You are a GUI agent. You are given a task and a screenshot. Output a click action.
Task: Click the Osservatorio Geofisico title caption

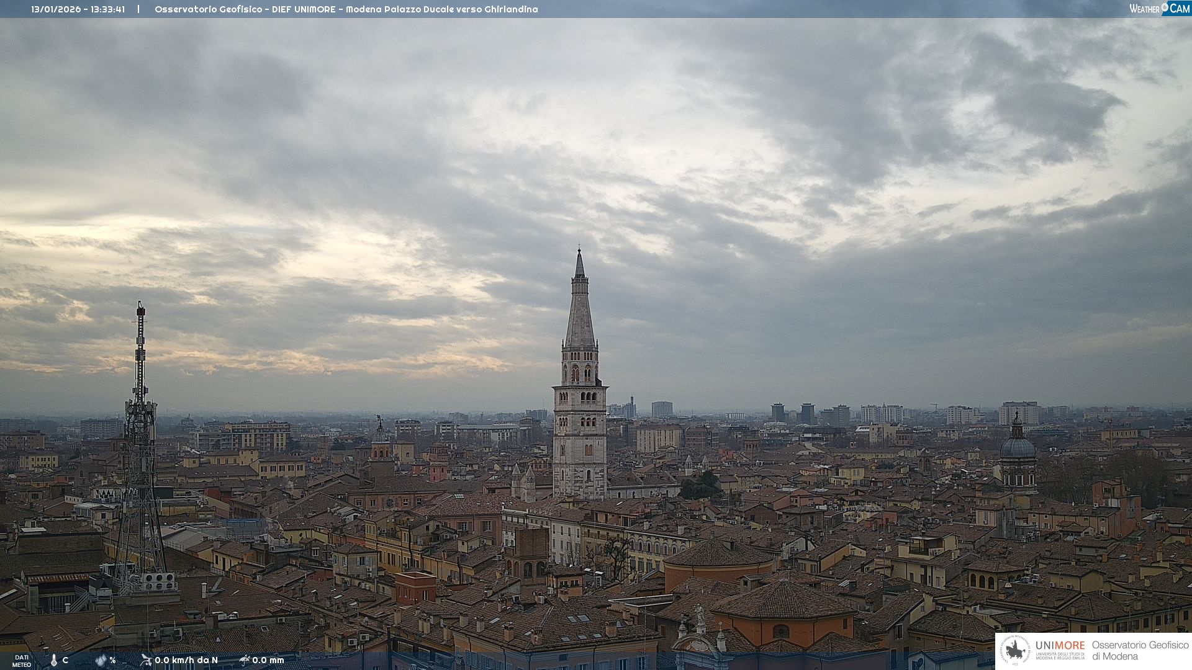click(346, 9)
